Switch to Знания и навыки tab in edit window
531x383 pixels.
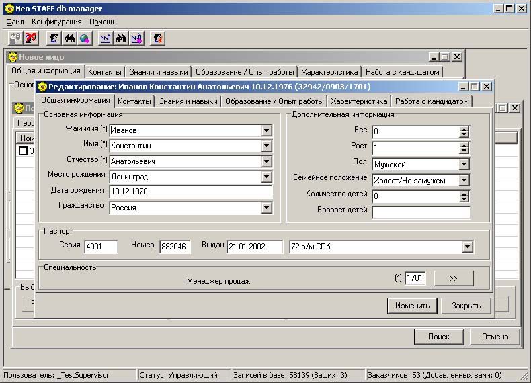click(x=188, y=101)
